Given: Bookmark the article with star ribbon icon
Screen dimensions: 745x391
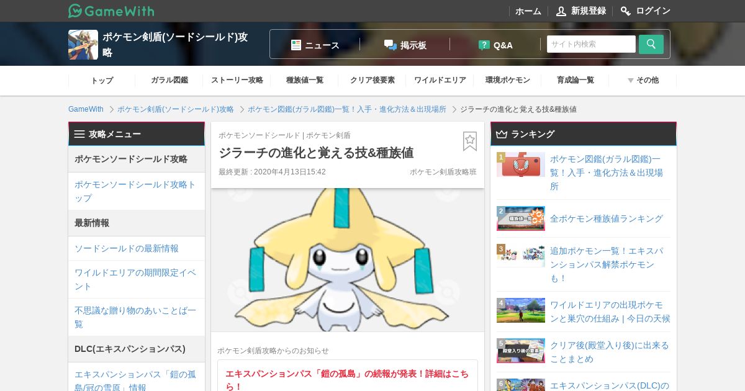Looking at the screenshot, I should click(x=470, y=142).
